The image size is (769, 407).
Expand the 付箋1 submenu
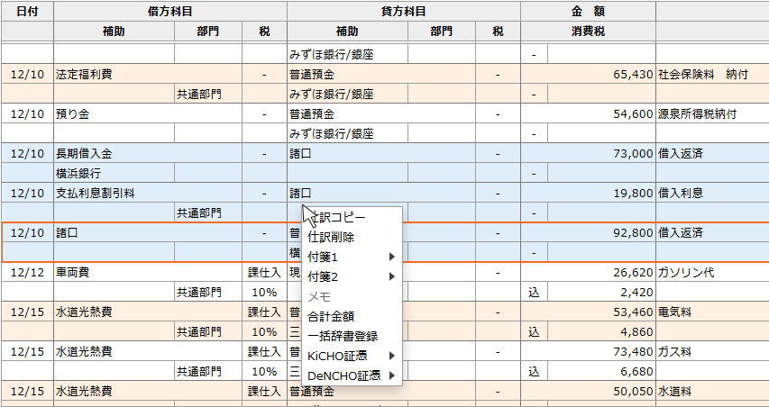coord(352,257)
